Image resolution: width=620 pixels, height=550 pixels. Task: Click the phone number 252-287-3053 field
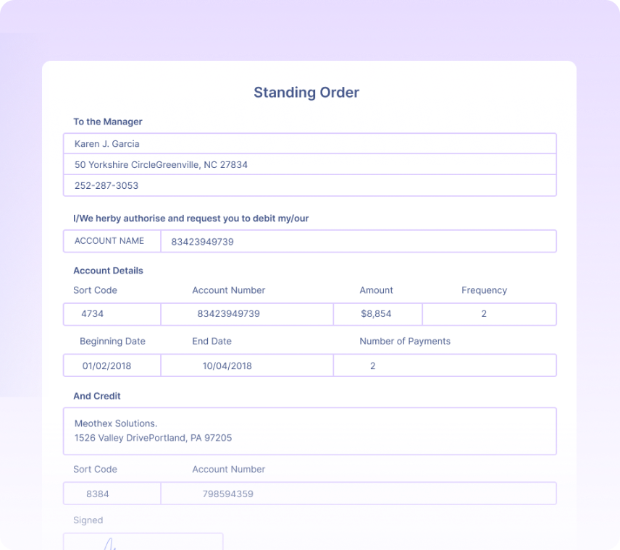pyautogui.click(x=309, y=185)
